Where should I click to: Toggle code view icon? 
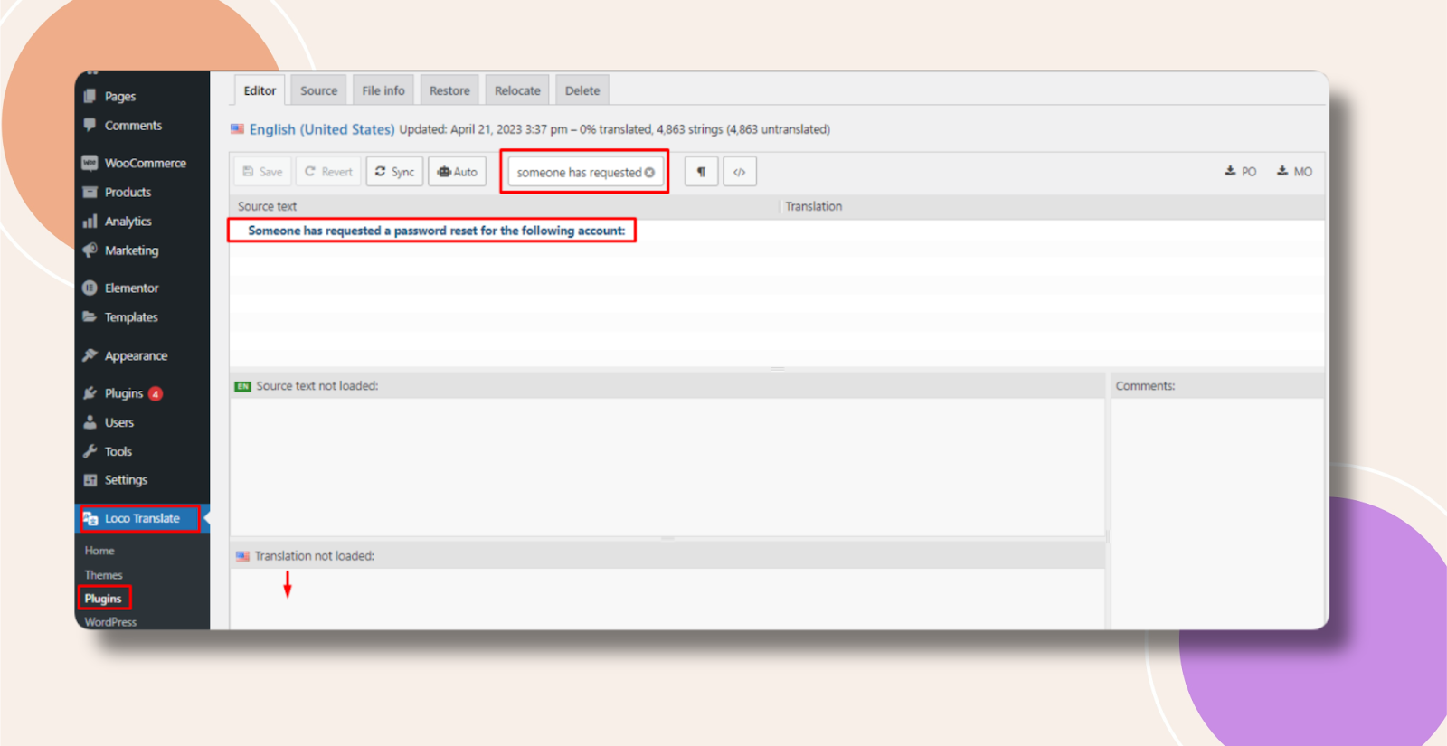click(740, 172)
